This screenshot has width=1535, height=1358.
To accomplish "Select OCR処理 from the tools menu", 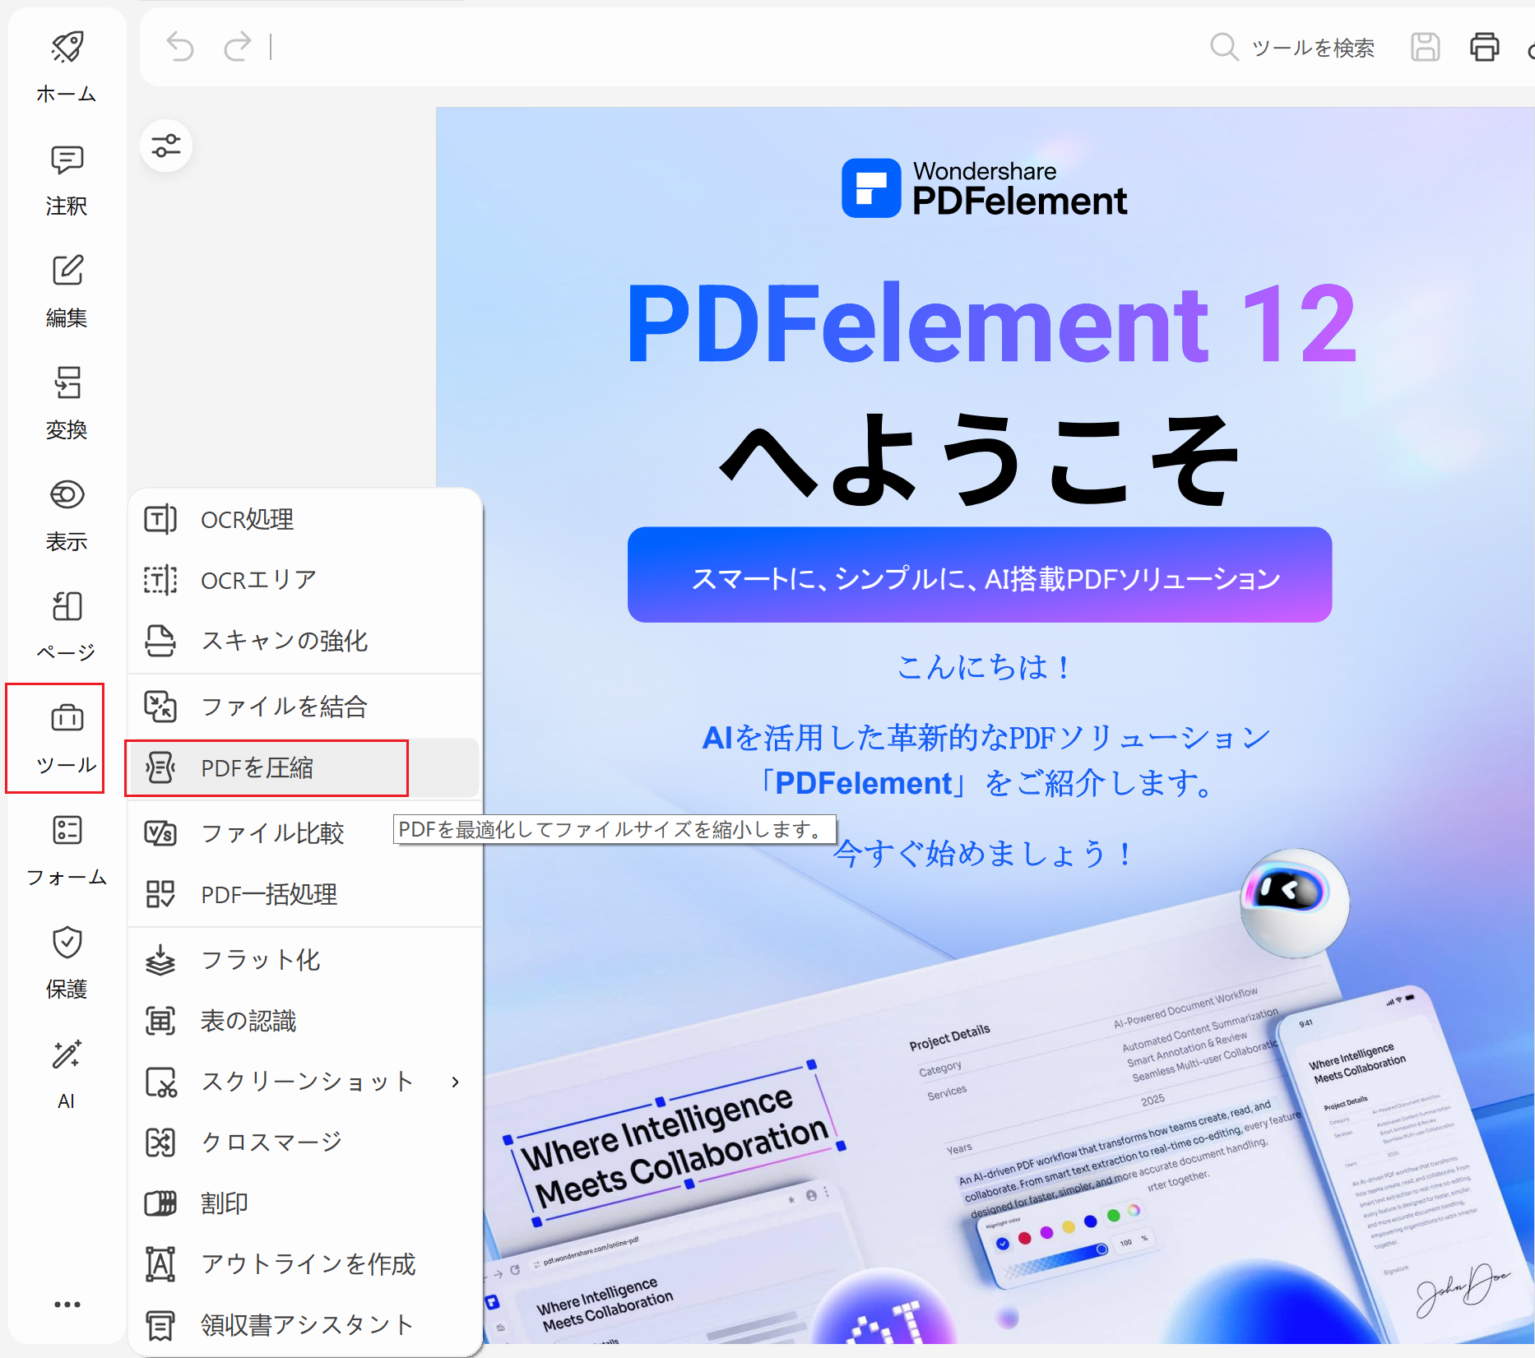I will tap(304, 520).
